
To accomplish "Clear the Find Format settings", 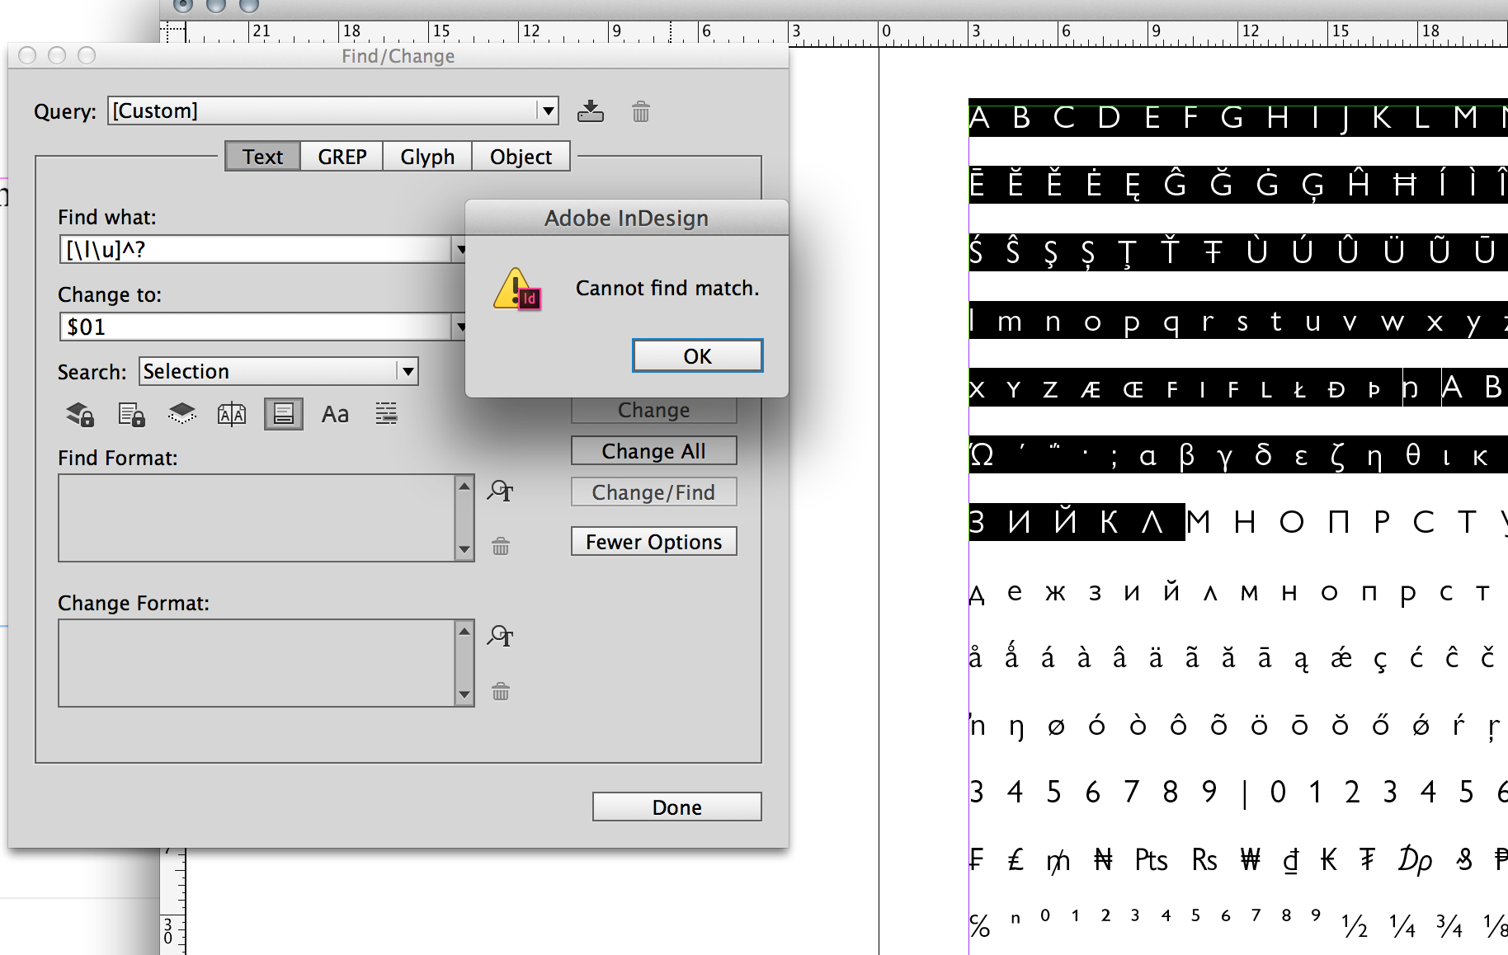I will (501, 547).
